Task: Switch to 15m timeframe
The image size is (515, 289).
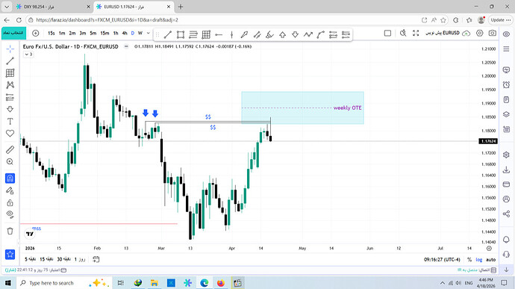Action: pos(104,33)
